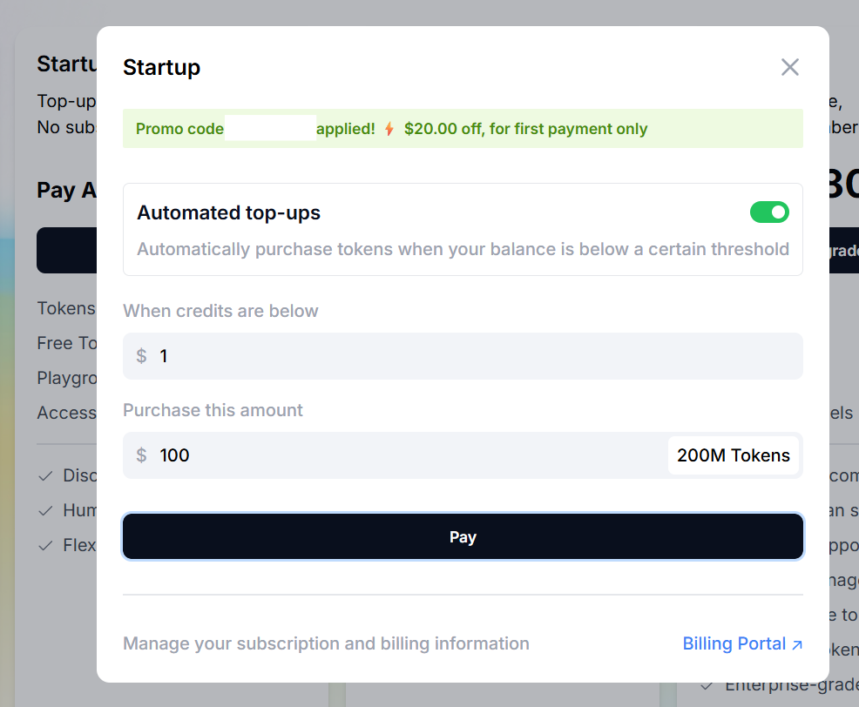Click the checkmark icon next to 'Flex' feature
This screenshot has width=859, height=707.
[x=45, y=545]
